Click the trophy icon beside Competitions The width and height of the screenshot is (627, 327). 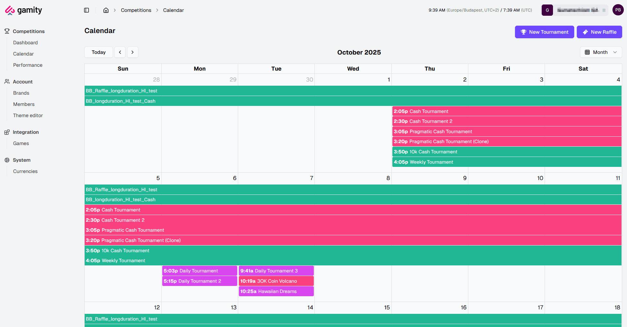[x=7, y=31]
